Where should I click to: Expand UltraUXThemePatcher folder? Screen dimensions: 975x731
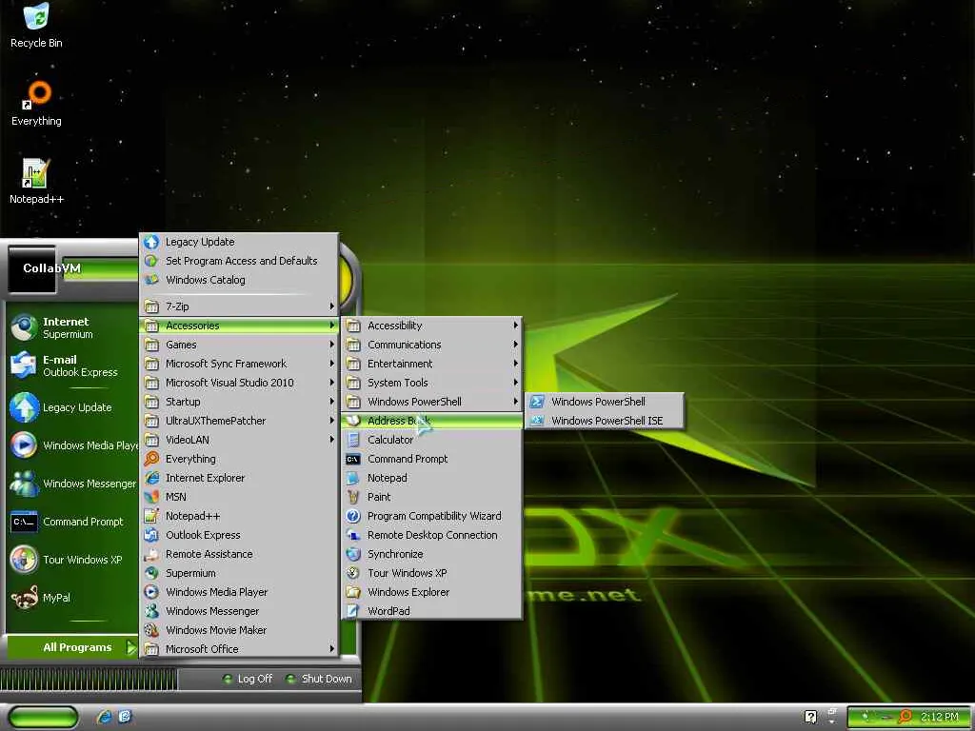[239, 421]
